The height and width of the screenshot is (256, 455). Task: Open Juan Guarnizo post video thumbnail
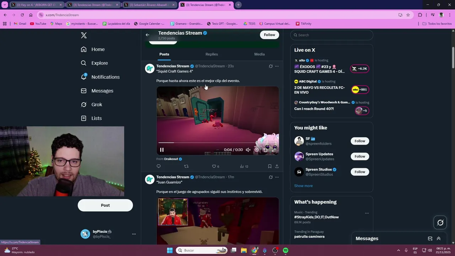[218, 220]
